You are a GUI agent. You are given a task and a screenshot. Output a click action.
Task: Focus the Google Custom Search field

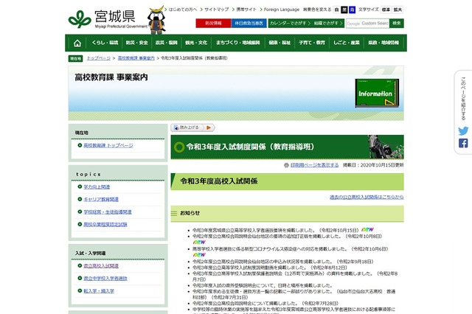[367, 23]
